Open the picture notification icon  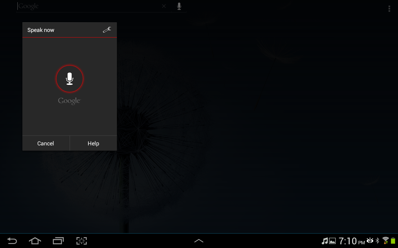[332, 241]
